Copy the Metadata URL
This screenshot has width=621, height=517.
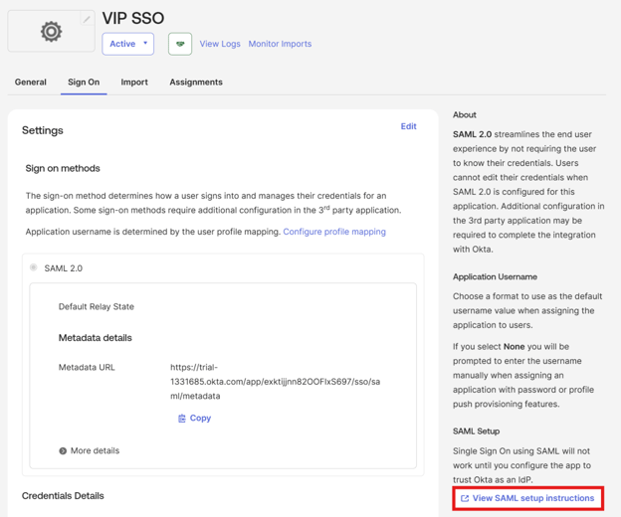194,419
